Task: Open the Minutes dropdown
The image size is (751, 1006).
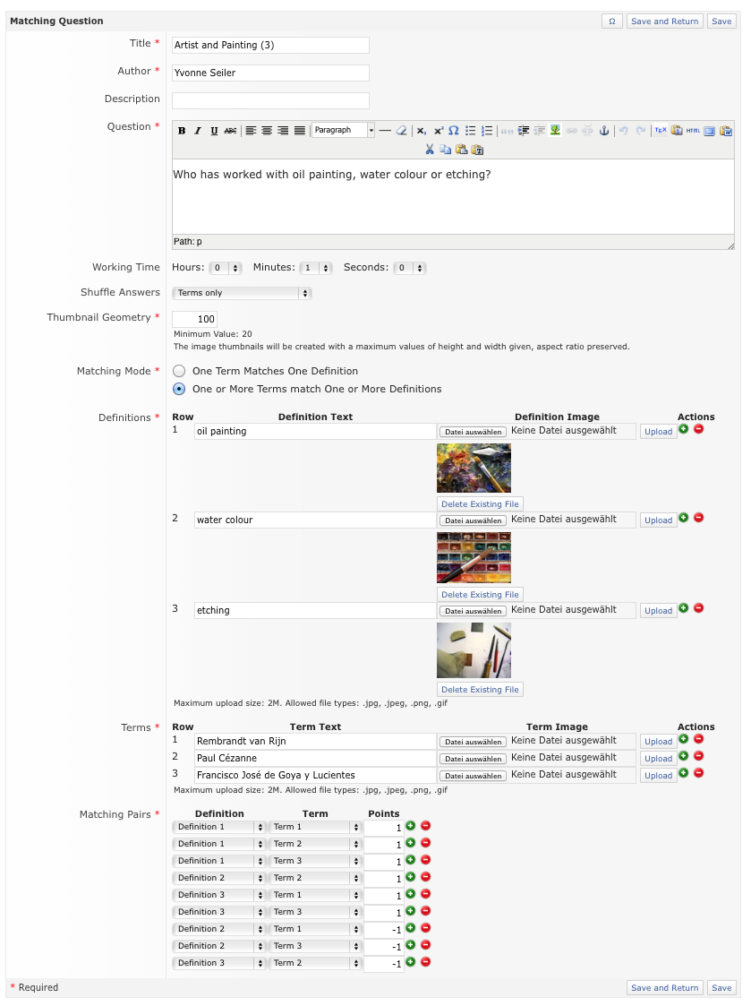Action: 316,268
